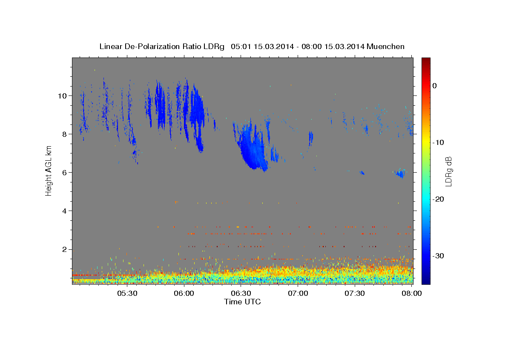Click the colorbar value -30 label
Viewport: 511px width, 341px height.
click(438, 256)
